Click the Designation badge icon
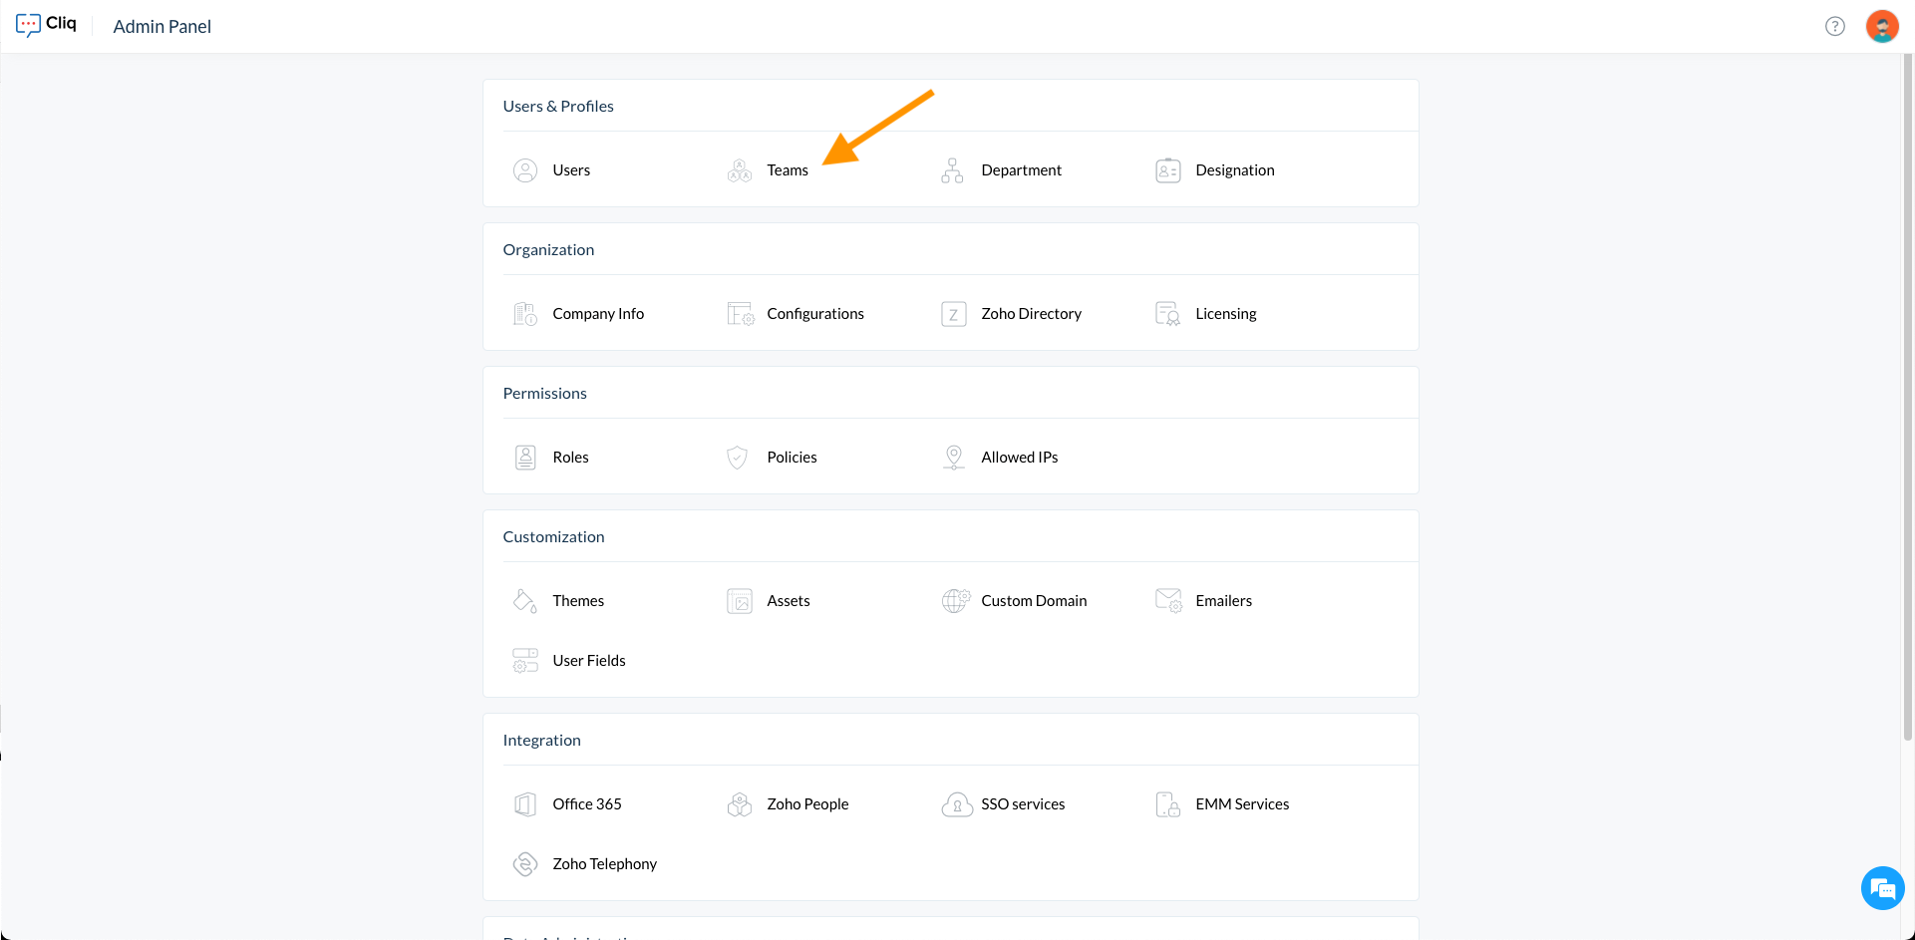 (x=1168, y=170)
